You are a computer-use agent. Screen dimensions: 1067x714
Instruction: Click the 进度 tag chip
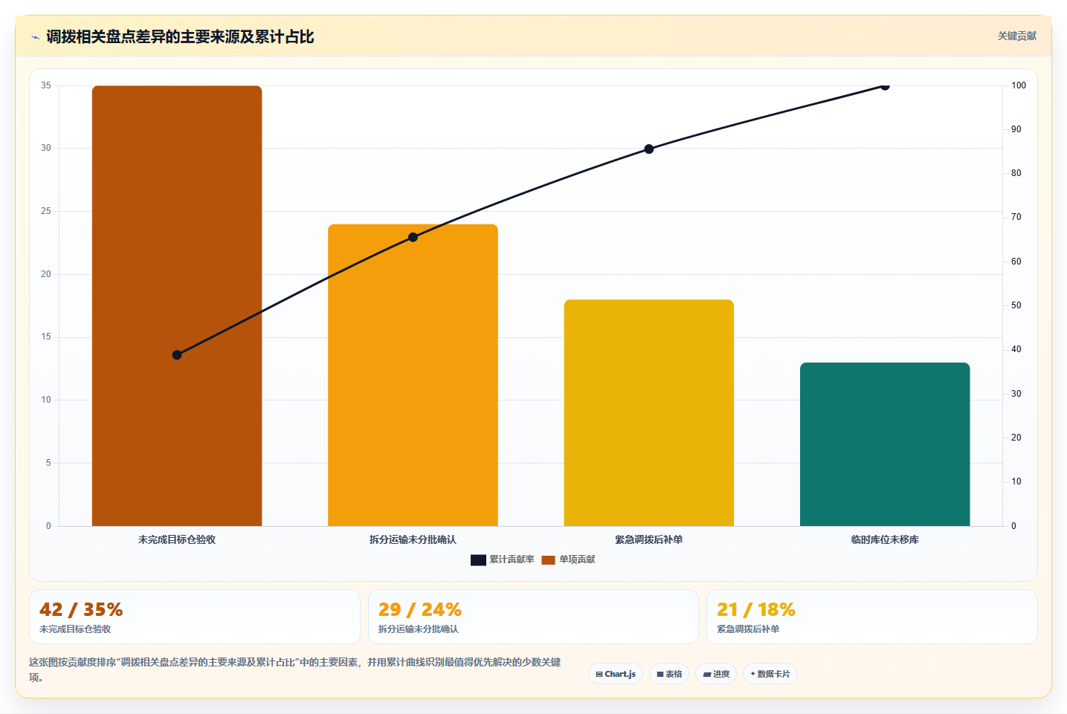716,674
